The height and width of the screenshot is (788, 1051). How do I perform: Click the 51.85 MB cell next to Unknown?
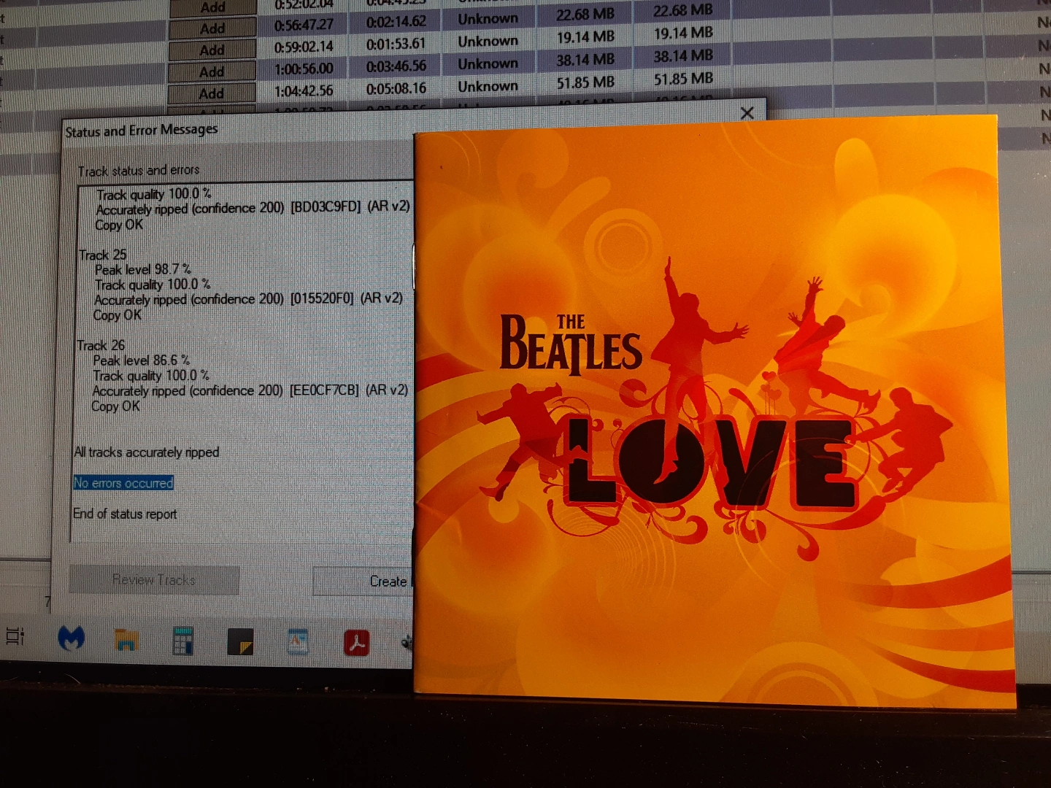(x=585, y=82)
